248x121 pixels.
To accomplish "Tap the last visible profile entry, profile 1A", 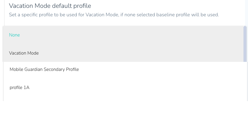I will (19, 88).
